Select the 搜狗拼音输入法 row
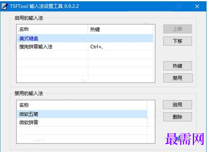The image size is (212, 152). [85, 47]
